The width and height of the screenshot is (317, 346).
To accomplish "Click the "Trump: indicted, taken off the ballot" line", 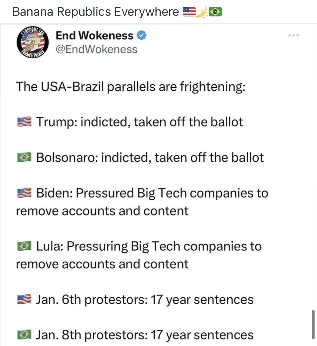I will coord(139,122).
